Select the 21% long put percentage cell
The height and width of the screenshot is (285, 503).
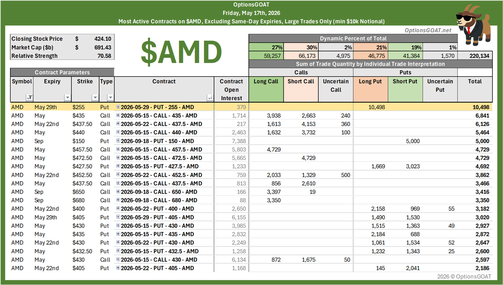tap(370, 47)
